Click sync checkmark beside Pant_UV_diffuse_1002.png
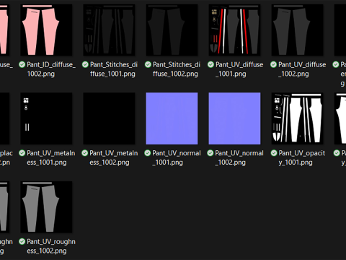The width and height of the screenshot is (346, 260). [x=273, y=64]
